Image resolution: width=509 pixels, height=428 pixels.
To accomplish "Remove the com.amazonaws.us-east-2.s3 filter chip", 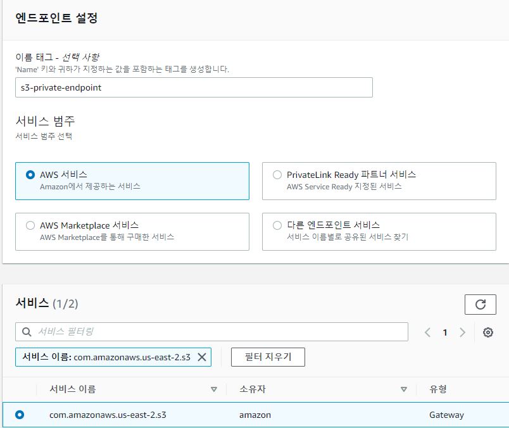I will (x=202, y=357).
